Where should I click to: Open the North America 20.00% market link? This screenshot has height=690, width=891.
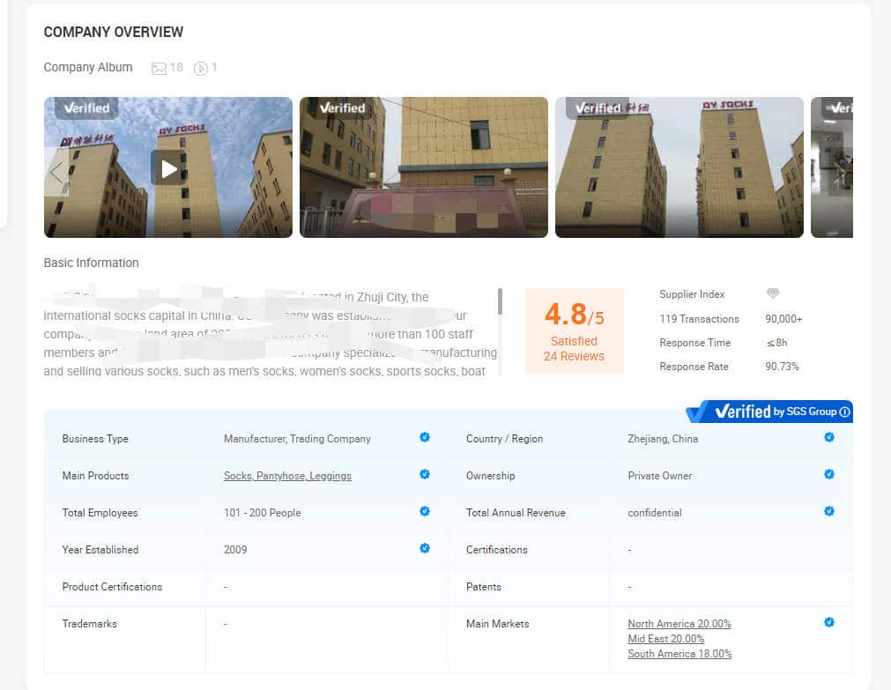[679, 624]
